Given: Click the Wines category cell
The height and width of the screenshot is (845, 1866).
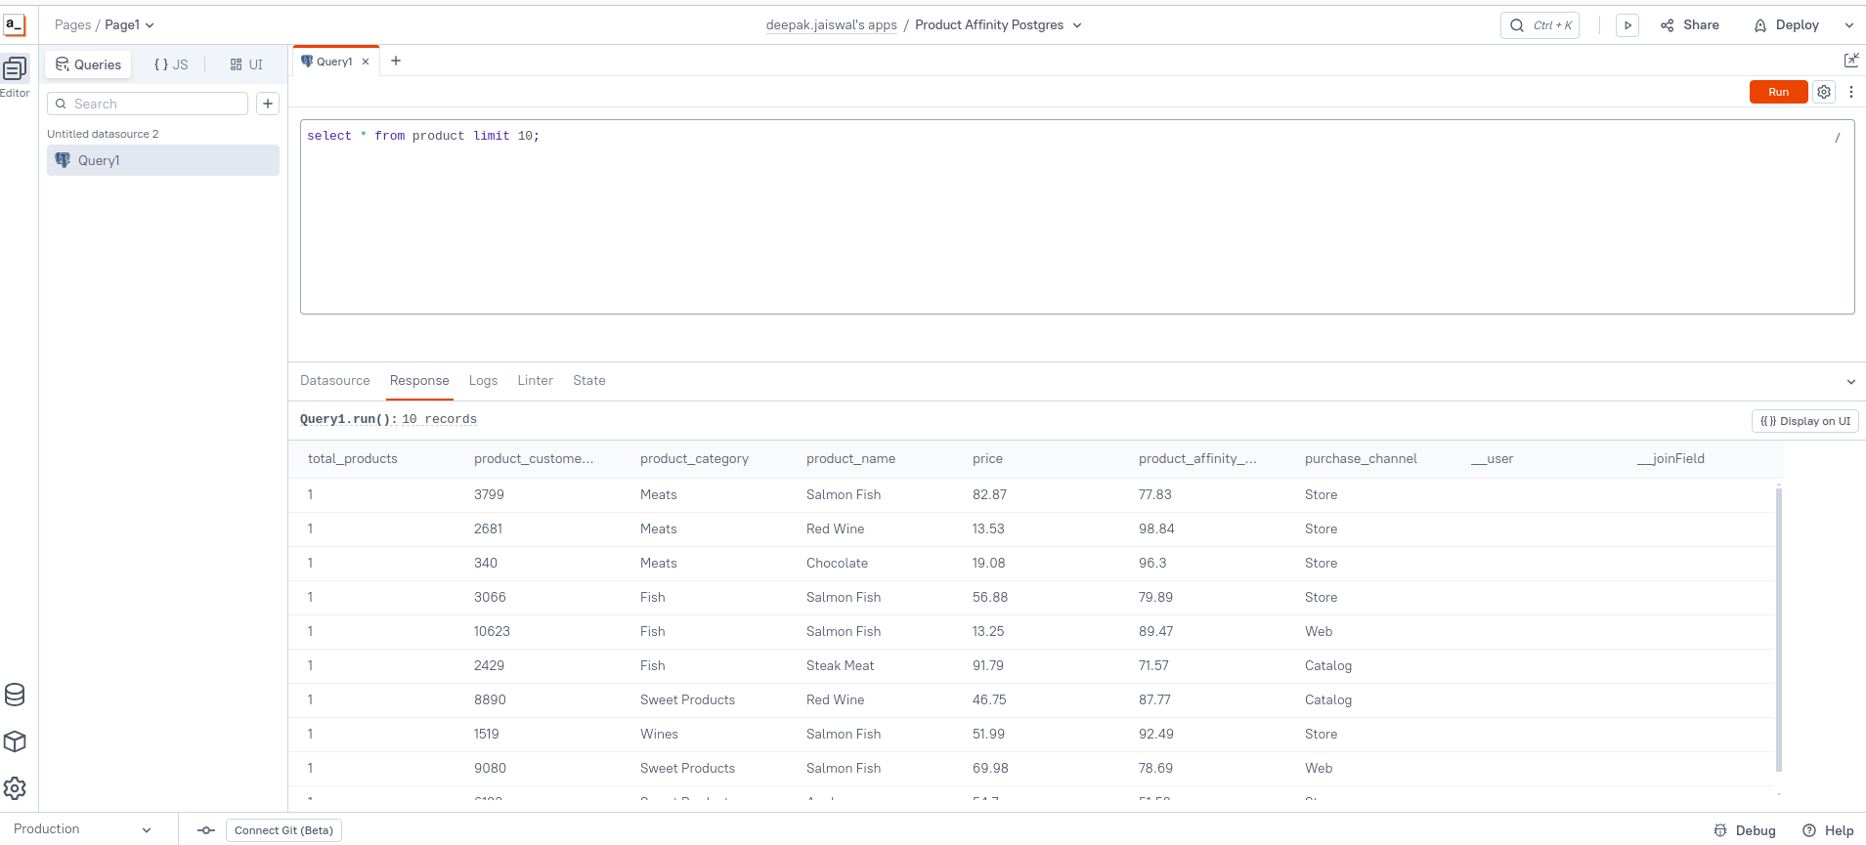Looking at the screenshot, I should [659, 735].
